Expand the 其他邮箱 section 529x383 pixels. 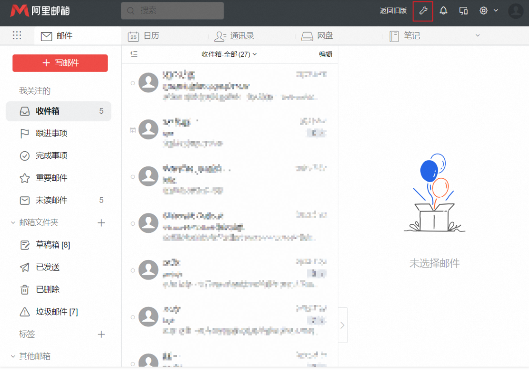coord(13,356)
